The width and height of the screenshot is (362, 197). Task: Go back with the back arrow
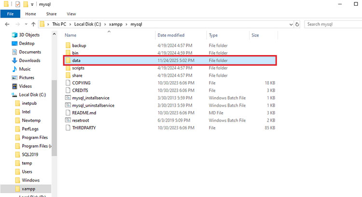pyautogui.click(x=7, y=24)
